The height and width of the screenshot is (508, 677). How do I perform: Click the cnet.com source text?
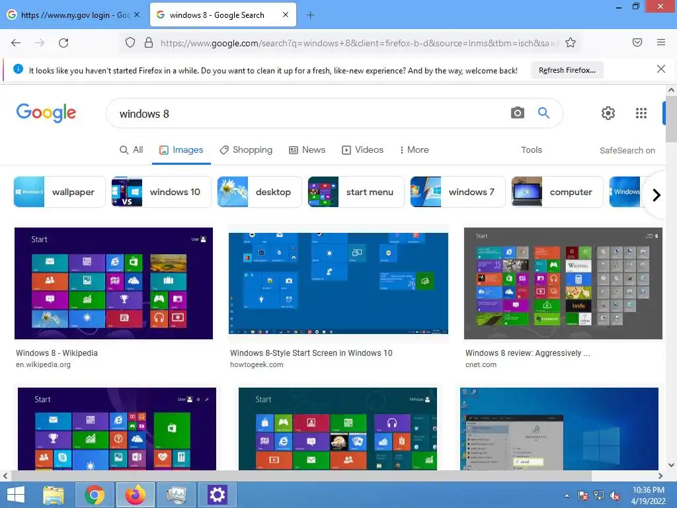481,364
